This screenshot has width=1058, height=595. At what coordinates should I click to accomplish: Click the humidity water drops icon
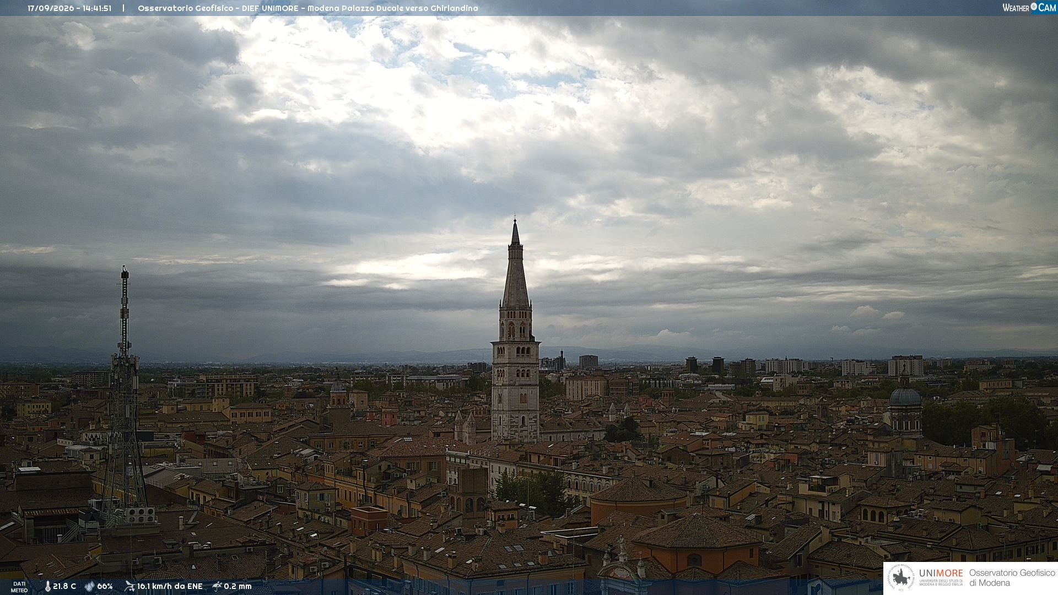point(89,587)
